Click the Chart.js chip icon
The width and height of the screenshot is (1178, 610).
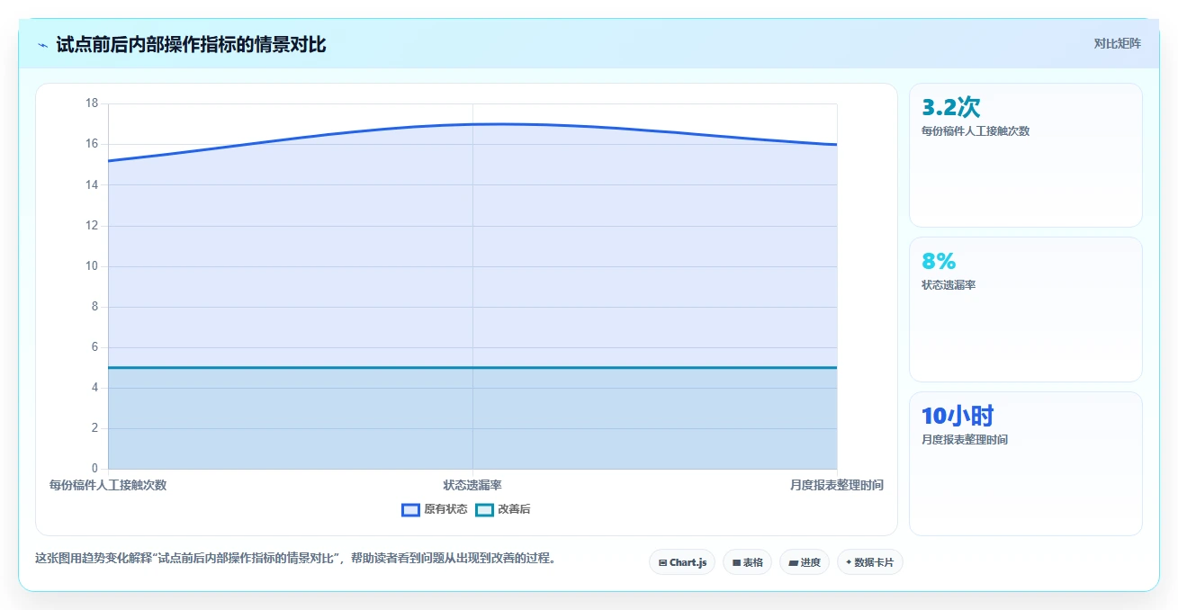tap(662, 562)
